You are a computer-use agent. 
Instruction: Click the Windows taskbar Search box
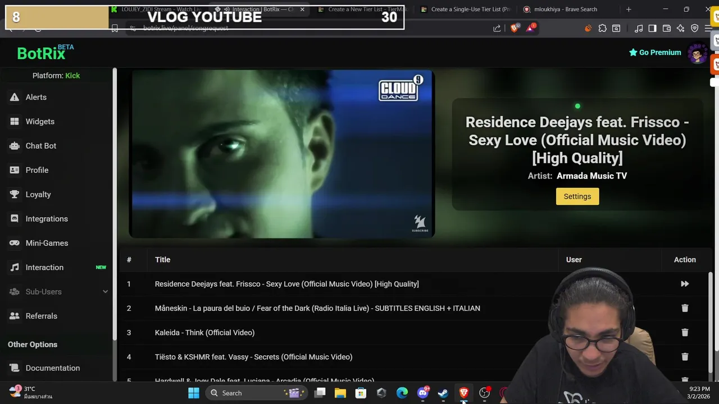click(256, 393)
